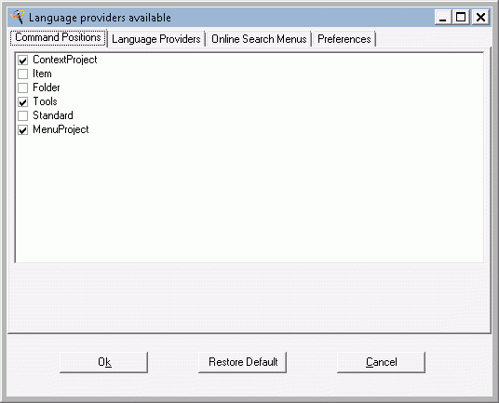
Task: Disable the Tools checkbox
Action: (23, 101)
